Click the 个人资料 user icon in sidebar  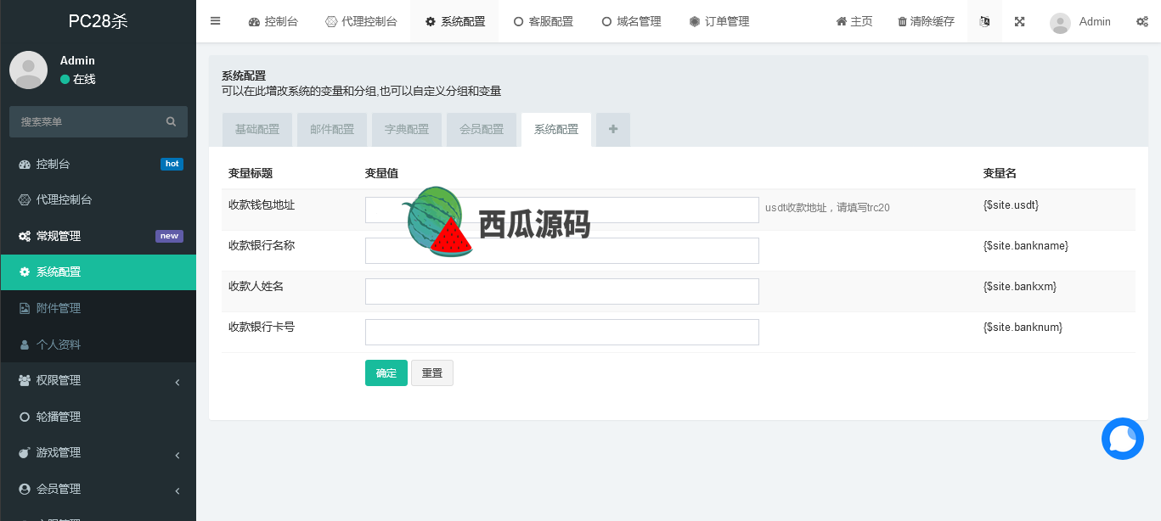(25, 345)
